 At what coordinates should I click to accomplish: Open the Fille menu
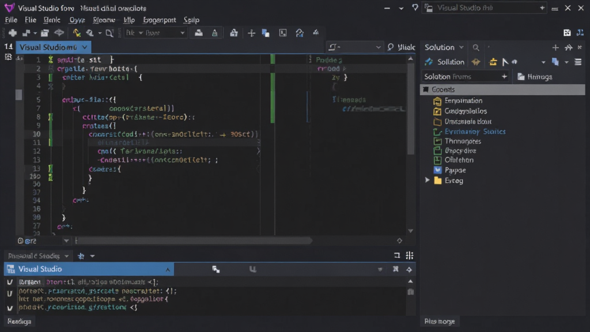coord(11,20)
